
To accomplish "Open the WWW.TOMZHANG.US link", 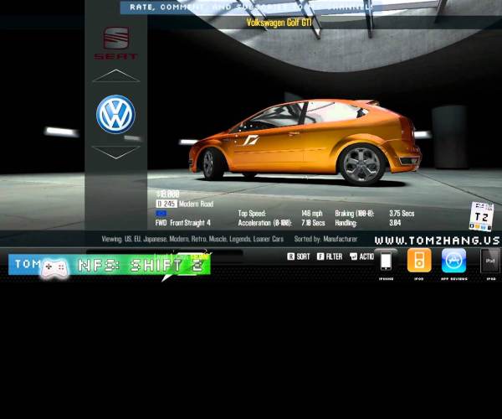I will click(437, 241).
